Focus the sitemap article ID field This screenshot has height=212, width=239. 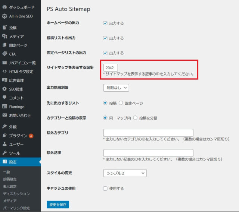click(x=110, y=68)
